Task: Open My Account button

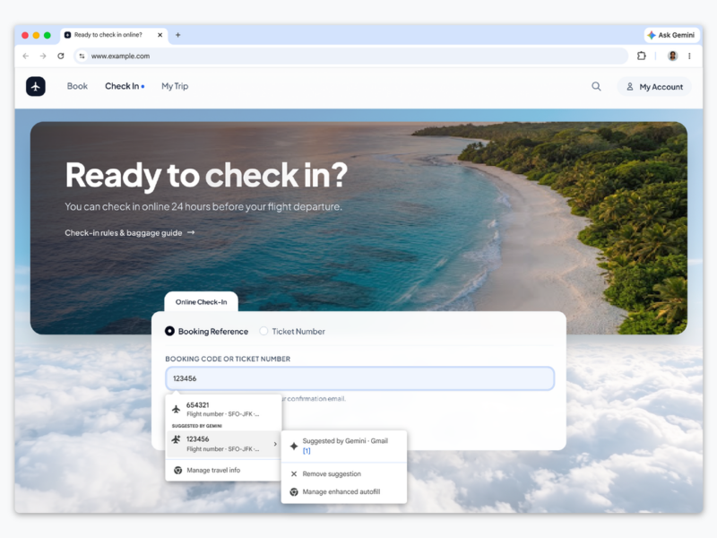Action: tap(654, 86)
